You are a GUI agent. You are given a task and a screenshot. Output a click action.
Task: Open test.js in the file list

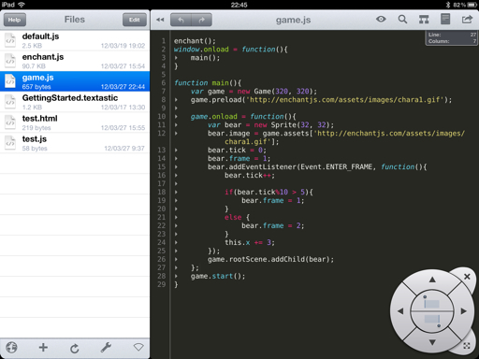pos(75,143)
